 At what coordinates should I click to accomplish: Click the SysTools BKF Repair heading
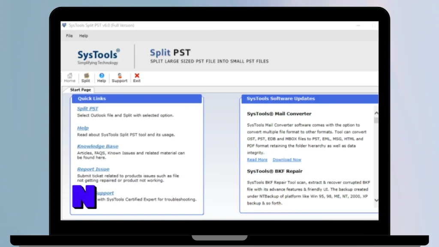[x=275, y=171]
